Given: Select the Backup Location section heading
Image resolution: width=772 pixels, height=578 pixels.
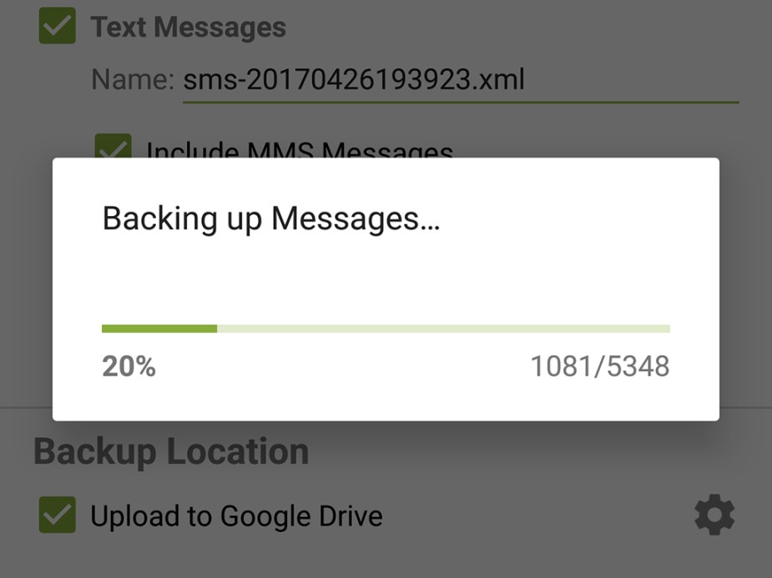Looking at the screenshot, I should pyautogui.click(x=171, y=451).
